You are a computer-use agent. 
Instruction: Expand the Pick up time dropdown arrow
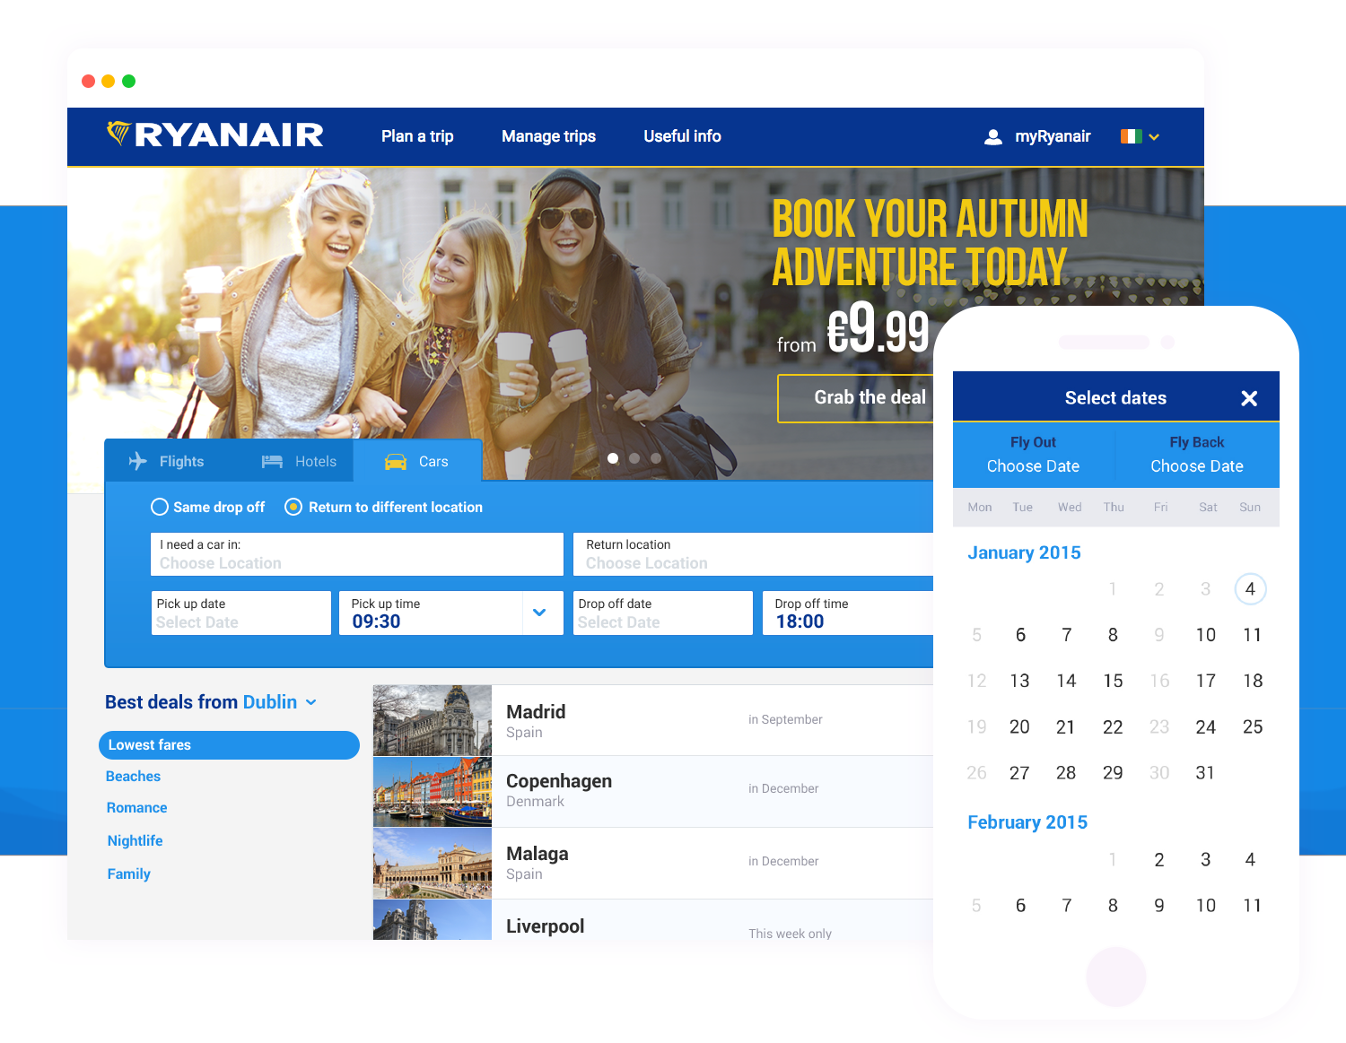[539, 613]
